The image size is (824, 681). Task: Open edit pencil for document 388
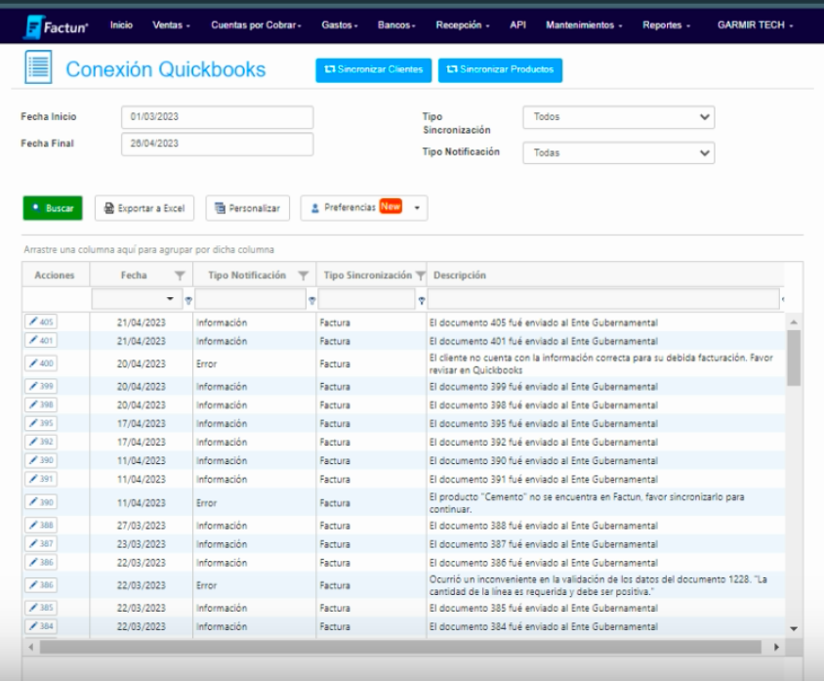(41, 525)
